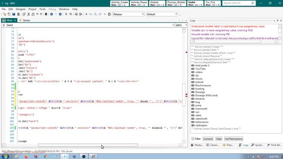This screenshot has height=159, width=283.
Task: Undo the last edit via toolbar
Action: click(x=37, y=14)
